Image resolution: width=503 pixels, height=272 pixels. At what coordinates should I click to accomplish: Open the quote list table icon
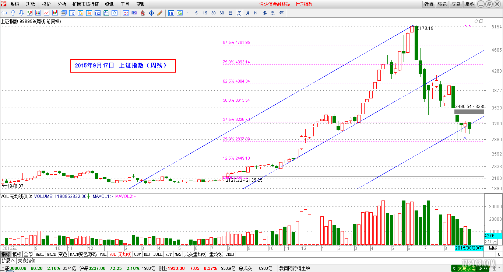[38, 13]
